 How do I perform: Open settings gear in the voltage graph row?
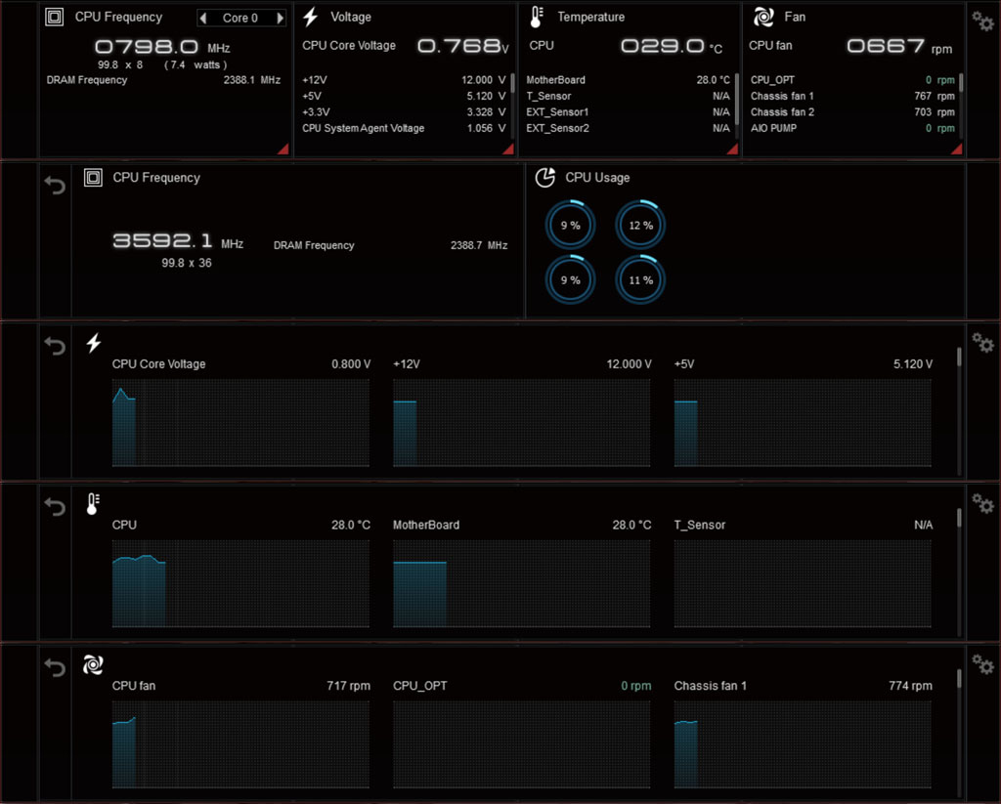point(982,343)
